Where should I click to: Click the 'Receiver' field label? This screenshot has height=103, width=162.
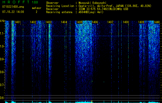(x=52, y=9)
